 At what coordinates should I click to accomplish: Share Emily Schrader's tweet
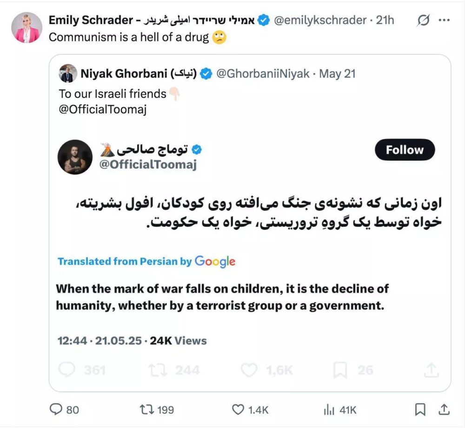pos(444,409)
